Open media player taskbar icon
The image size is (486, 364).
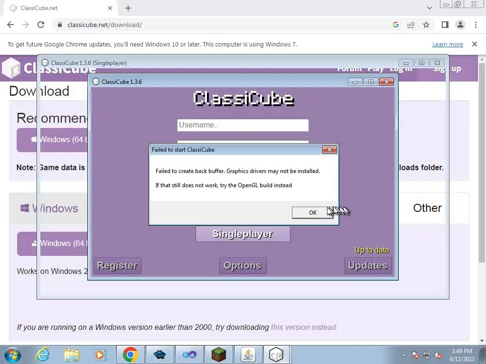click(x=100, y=355)
